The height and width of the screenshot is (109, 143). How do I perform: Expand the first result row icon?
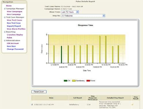32,104
